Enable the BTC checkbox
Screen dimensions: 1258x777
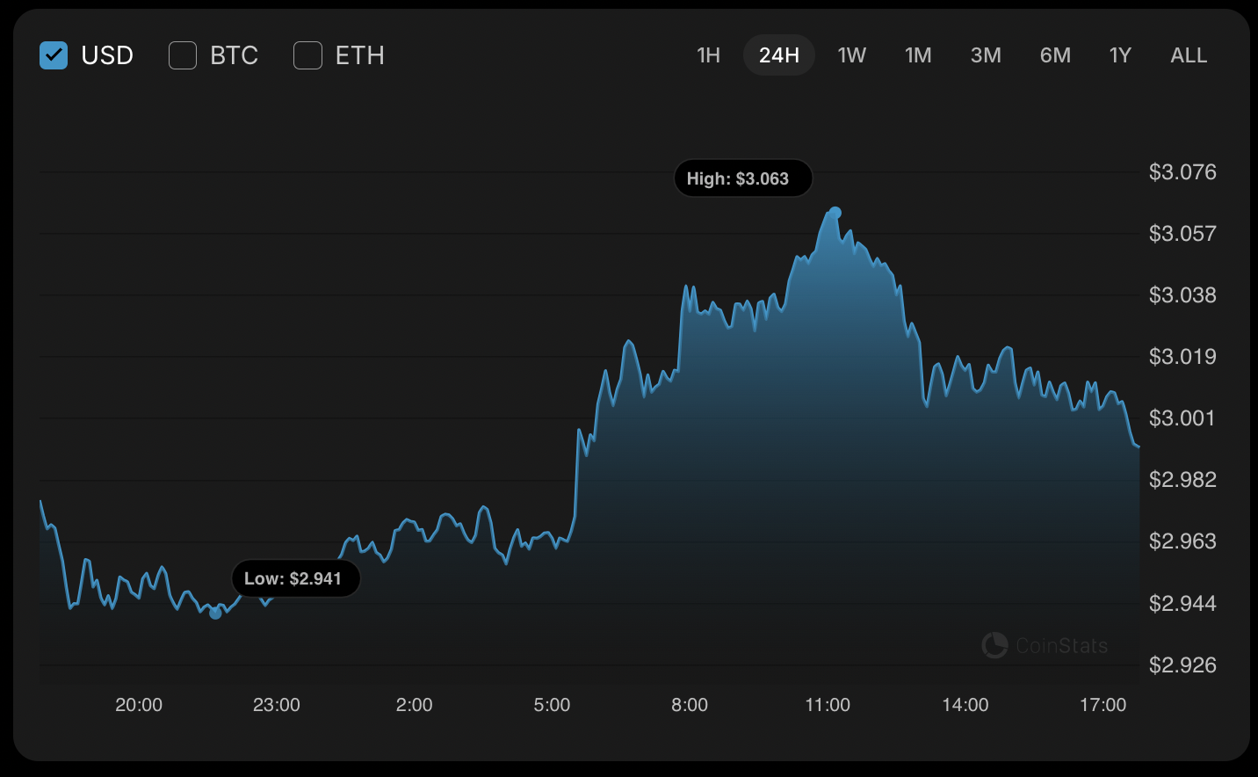tap(183, 55)
